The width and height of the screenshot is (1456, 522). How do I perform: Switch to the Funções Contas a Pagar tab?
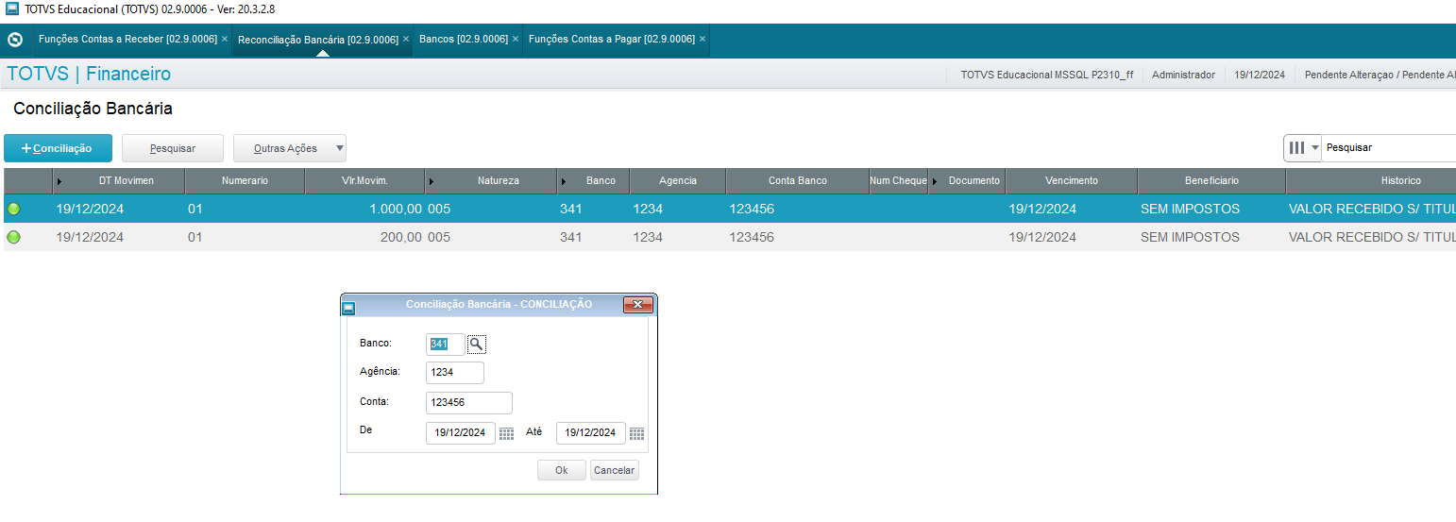[611, 40]
